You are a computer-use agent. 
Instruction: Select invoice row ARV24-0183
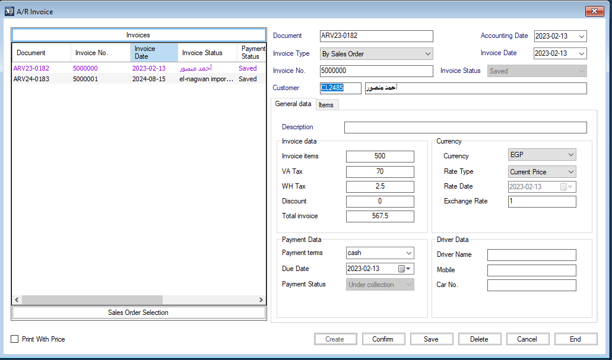click(138, 79)
